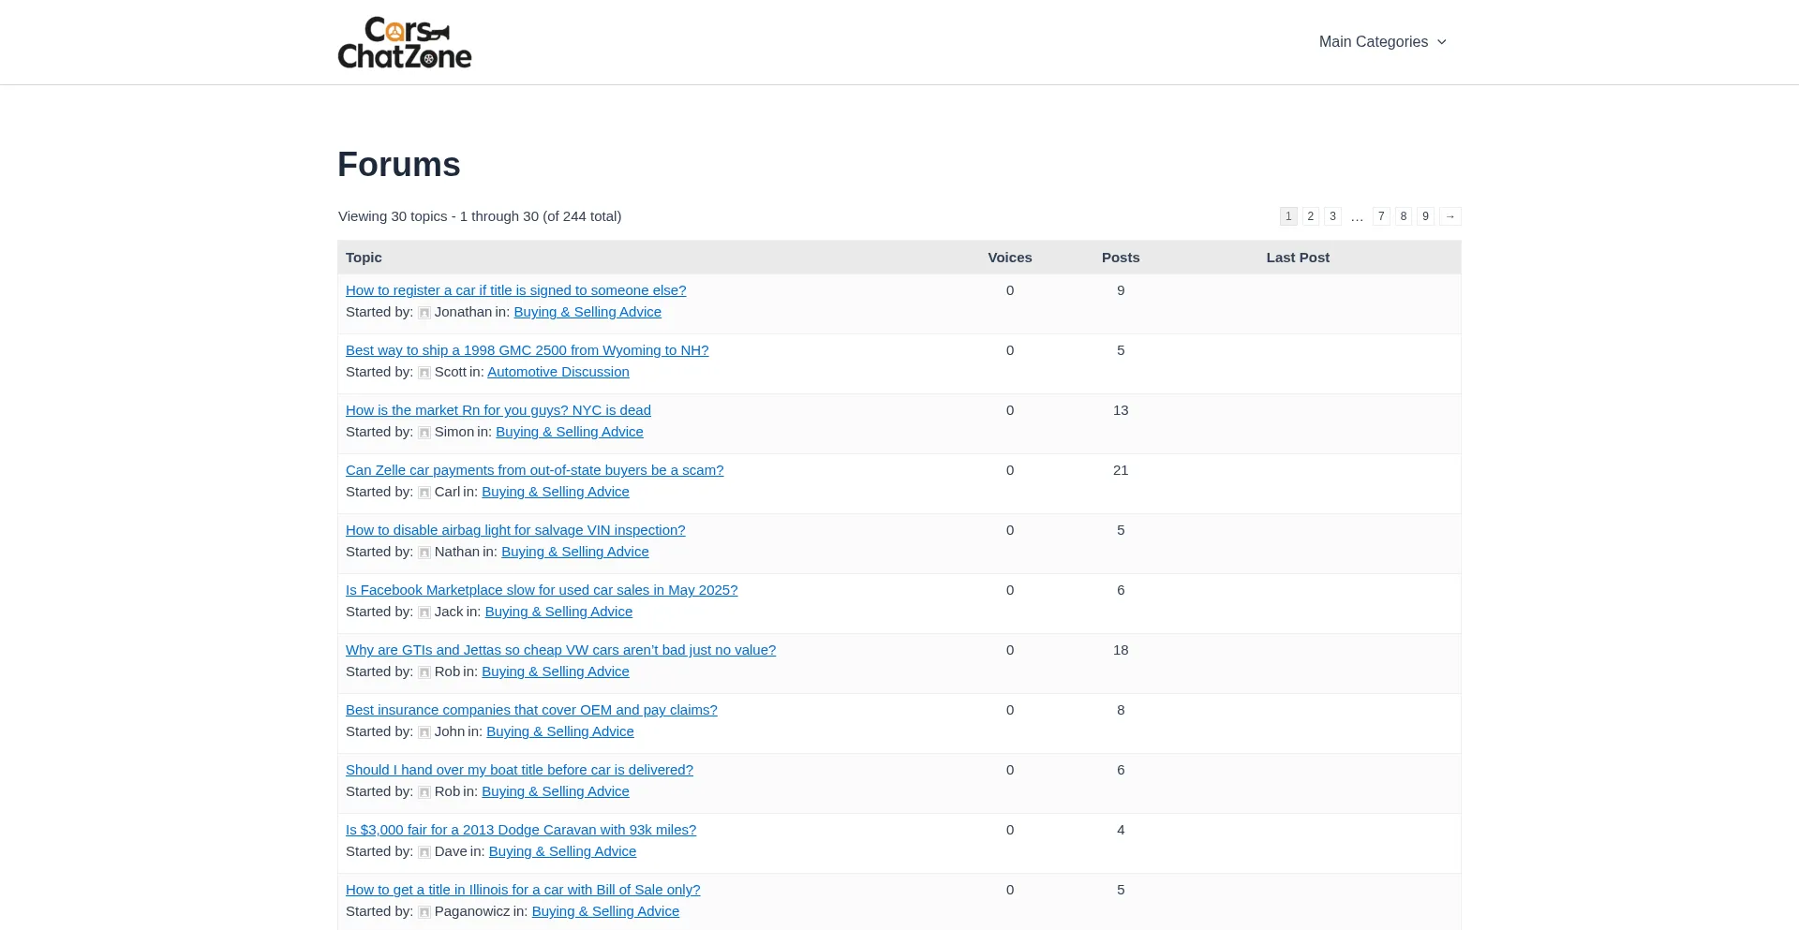The width and height of the screenshot is (1799, 930).
Task: Open topic about disabling airbag light
Action: tap(515, 530)
